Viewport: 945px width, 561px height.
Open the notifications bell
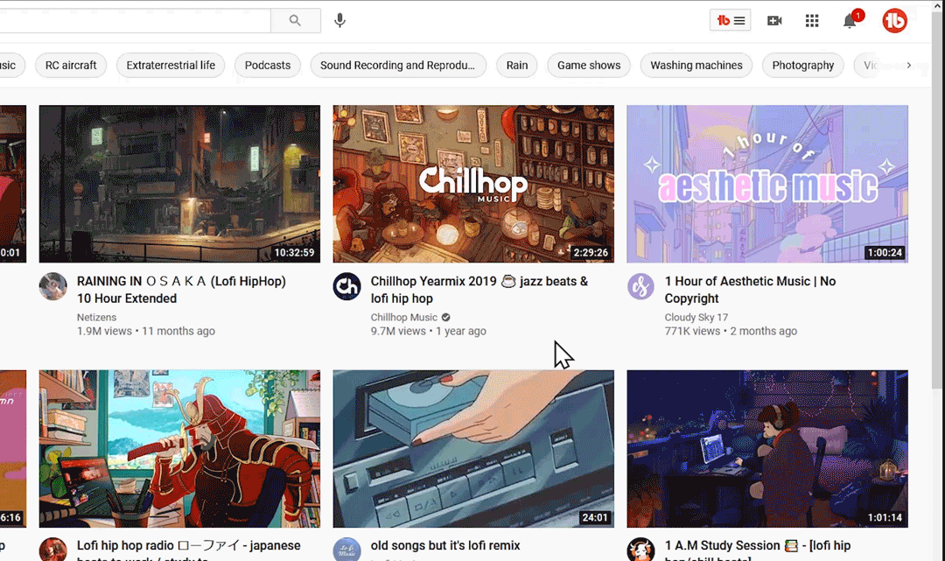850,20
